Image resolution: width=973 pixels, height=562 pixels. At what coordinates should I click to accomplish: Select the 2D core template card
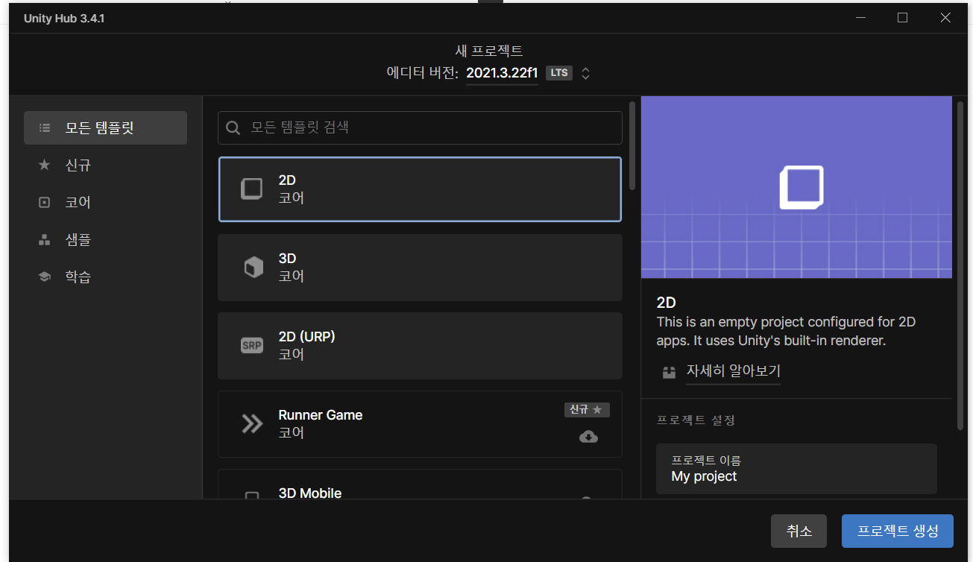[x=420, y=189]
